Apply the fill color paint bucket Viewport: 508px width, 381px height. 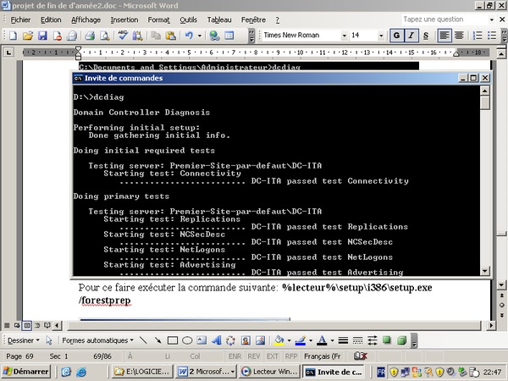[x=279, y=340]
